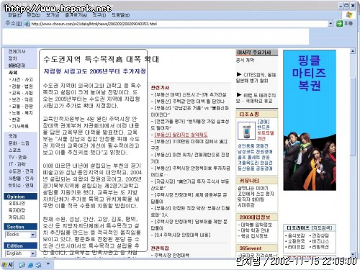This screenshot has width=360, height=270.
Task: Click the 디조쇼핑 box header
Action: 257,114
